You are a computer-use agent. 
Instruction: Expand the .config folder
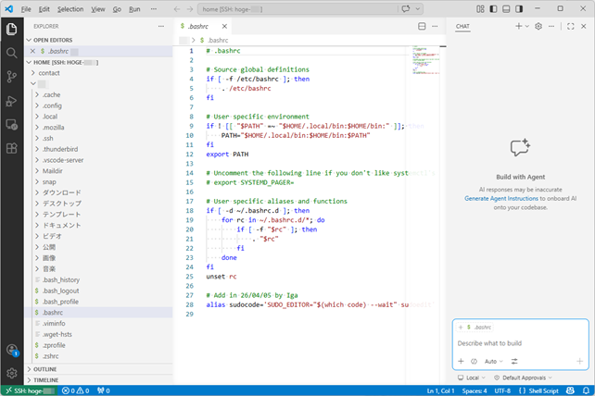[x=51, y=106]
